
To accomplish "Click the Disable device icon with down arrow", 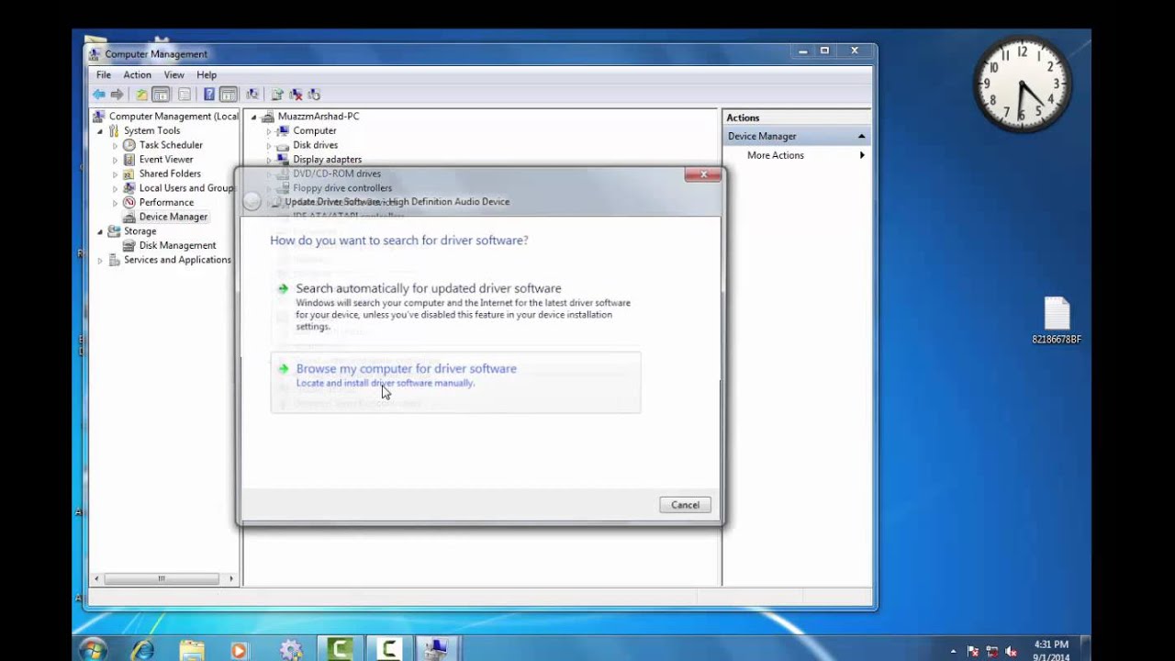I will (x=314, y=95).
